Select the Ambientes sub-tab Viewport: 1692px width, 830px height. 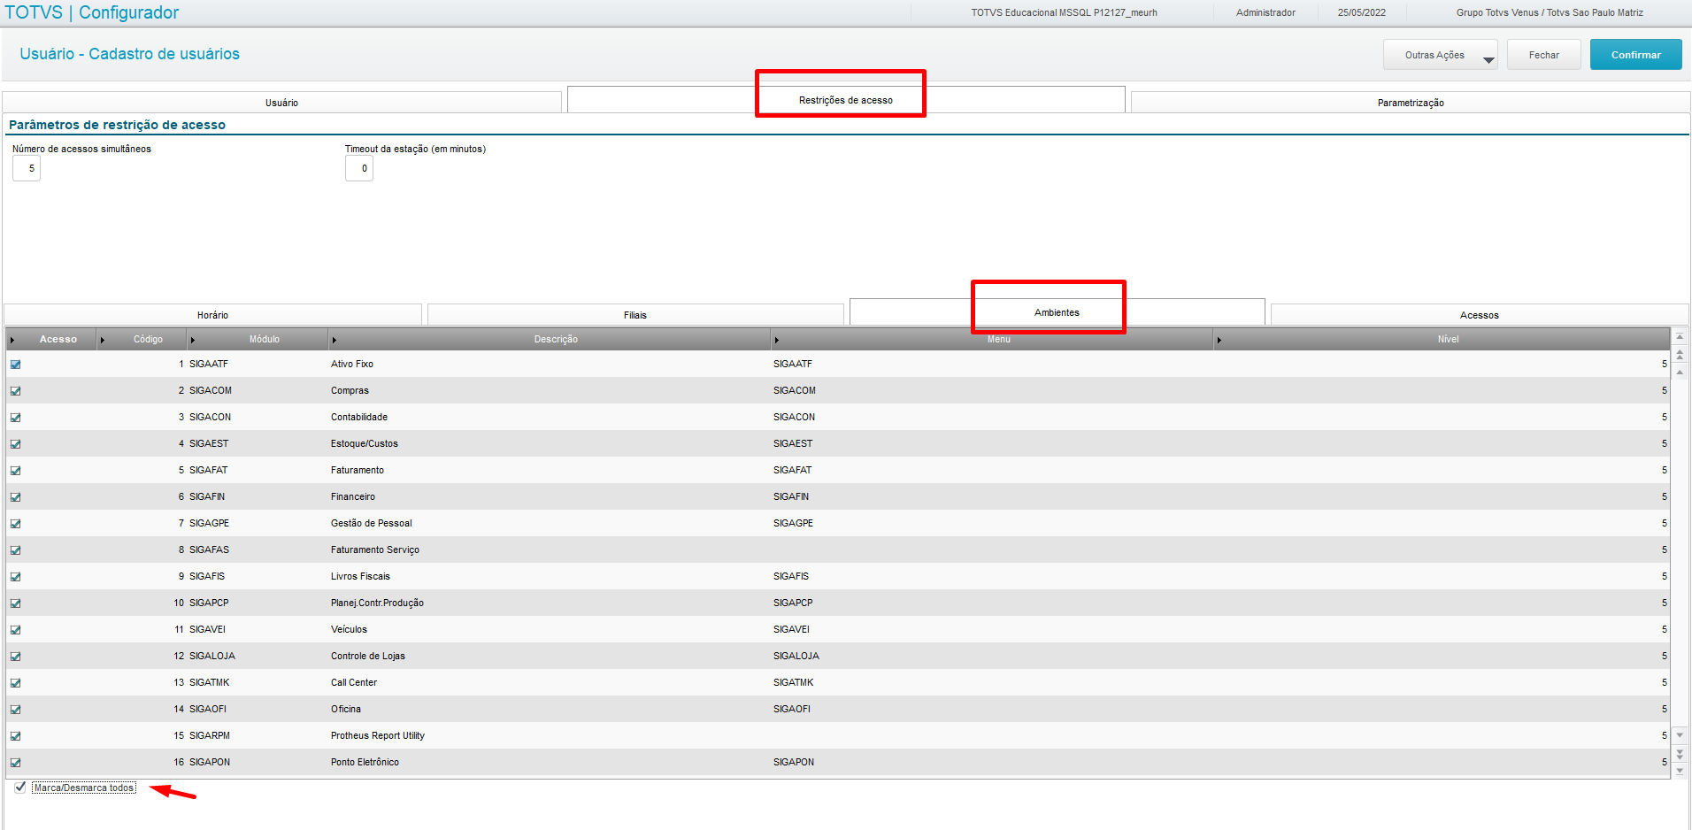click(x=1057, y=312)
